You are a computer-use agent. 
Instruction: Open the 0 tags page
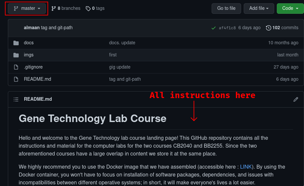point(95,9)
